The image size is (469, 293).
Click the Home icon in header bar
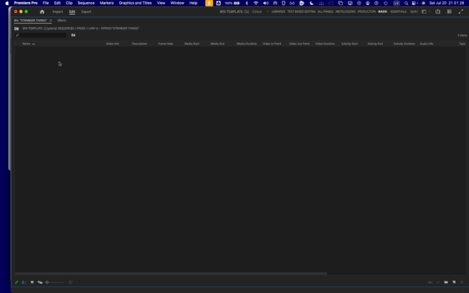click(43, 12)
